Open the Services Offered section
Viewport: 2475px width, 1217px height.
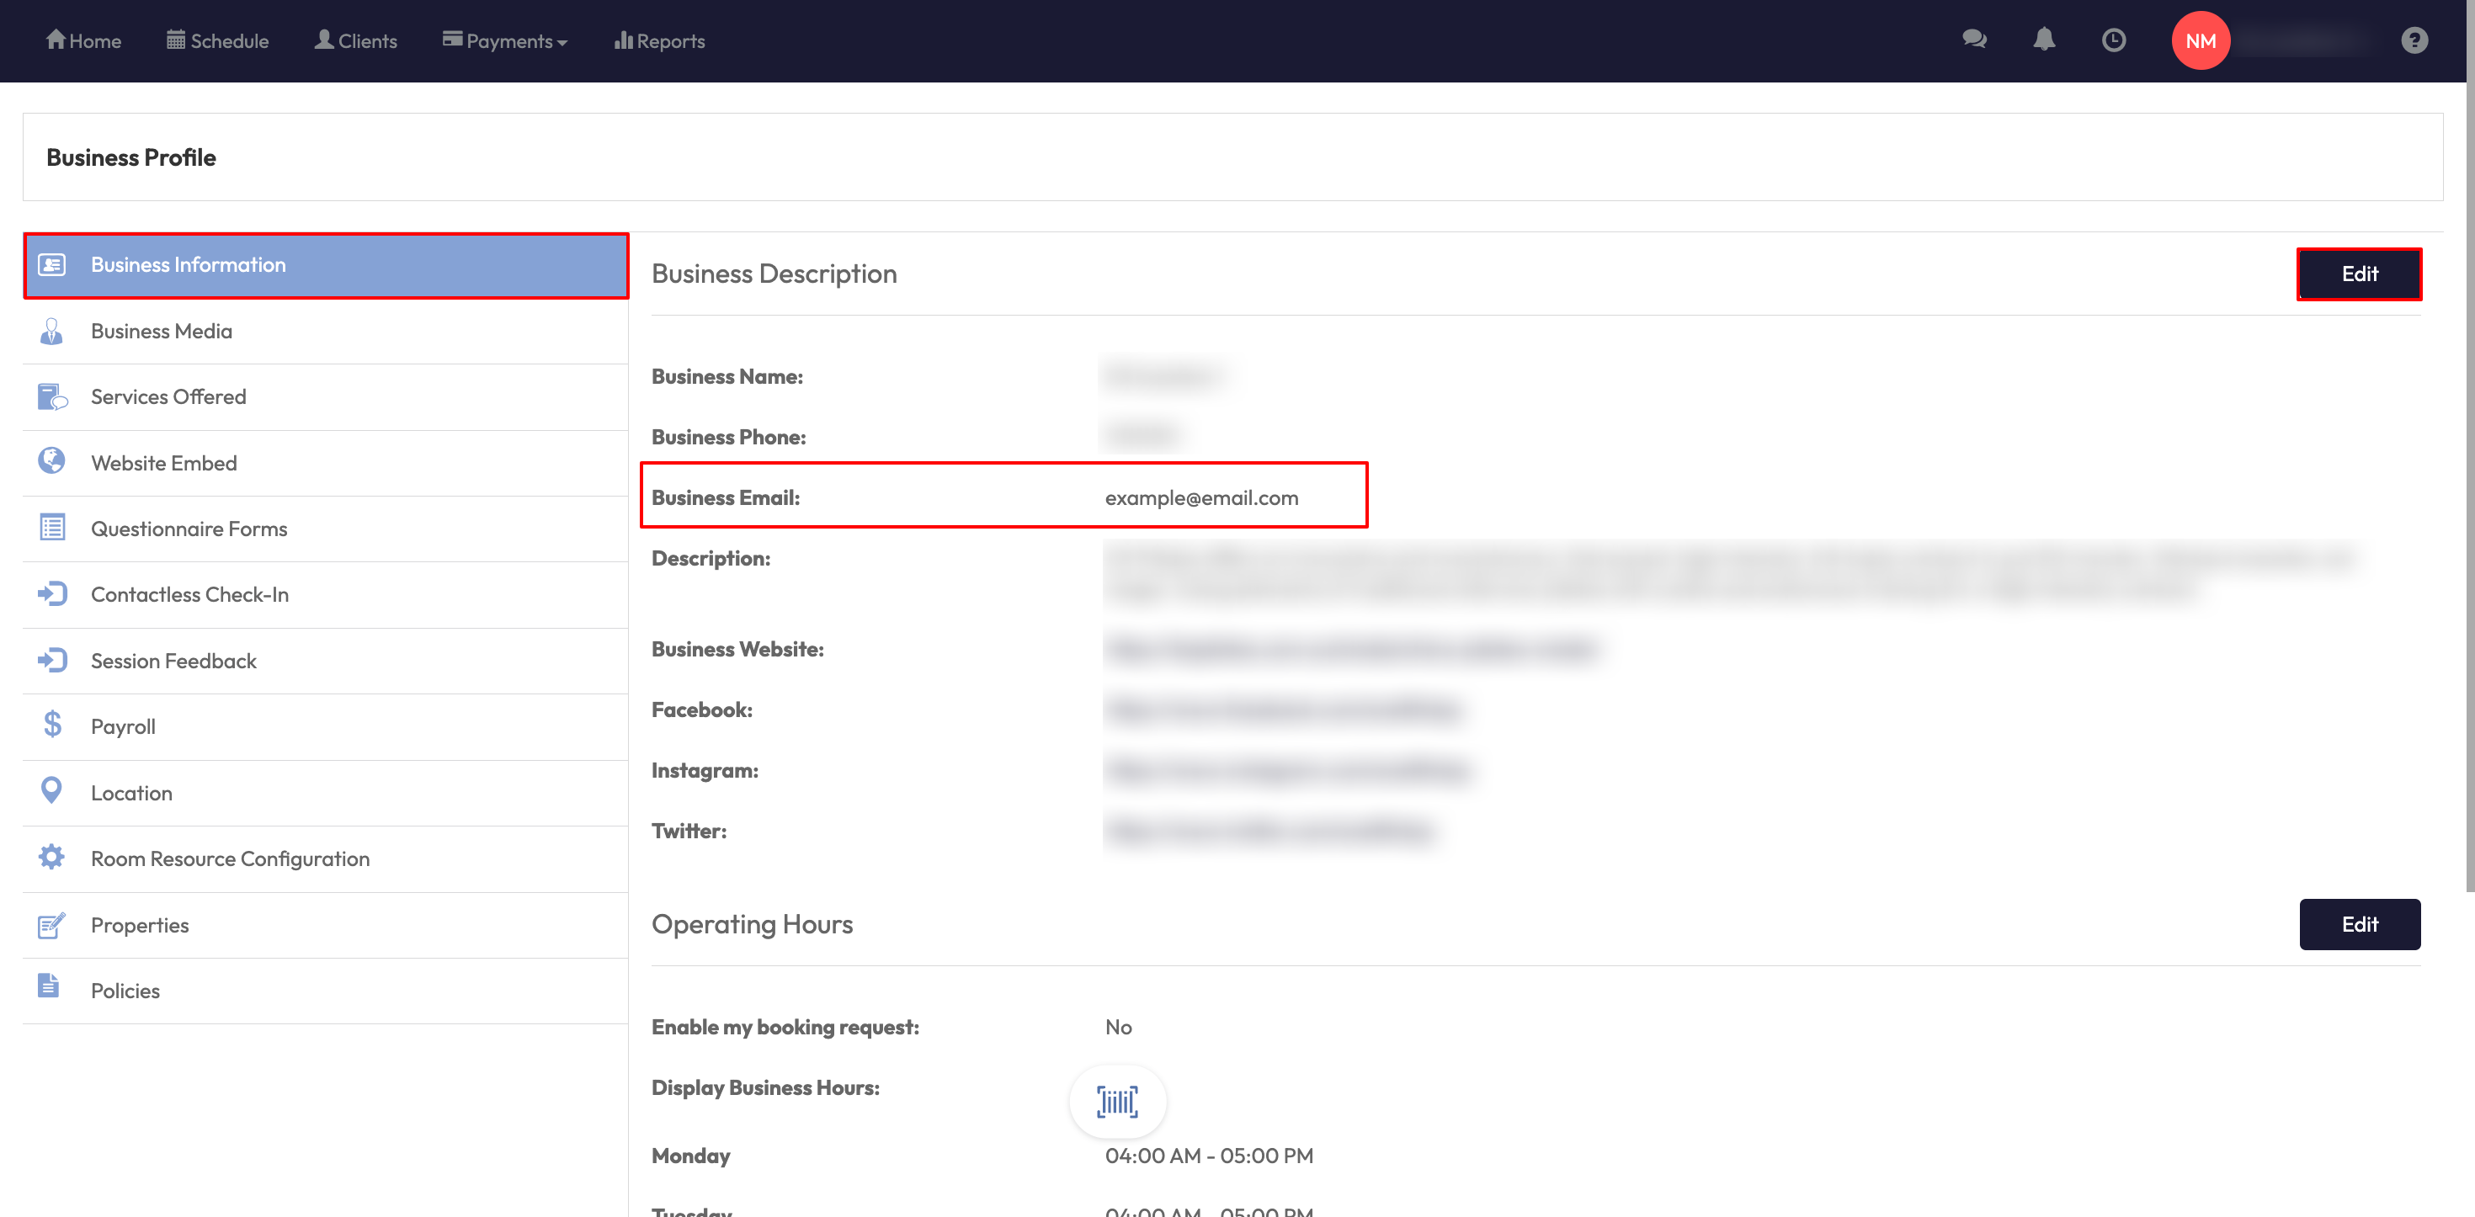click(168, 396)
